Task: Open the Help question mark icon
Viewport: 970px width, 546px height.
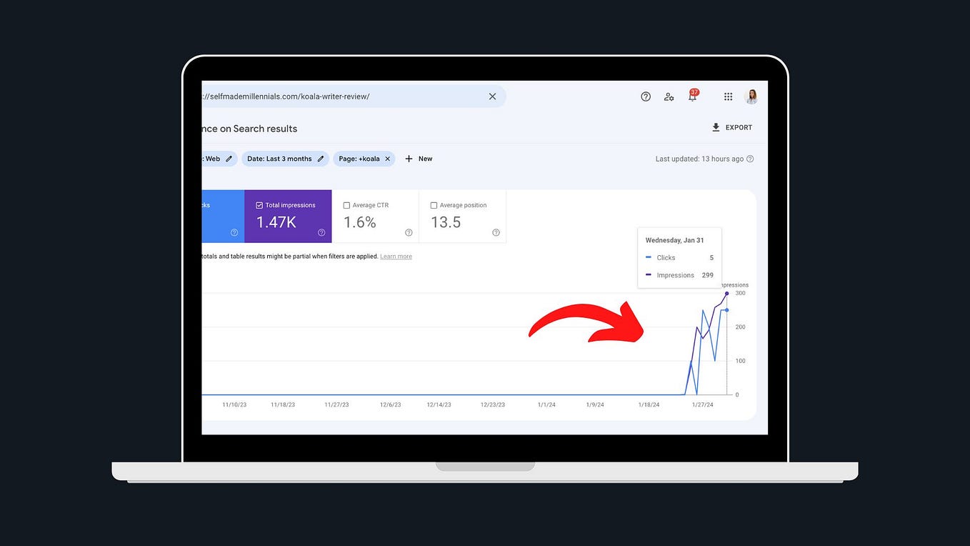Action: [x=646, y=96]
